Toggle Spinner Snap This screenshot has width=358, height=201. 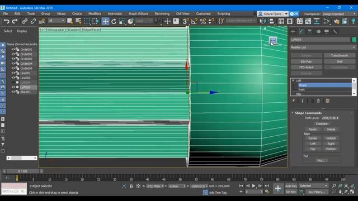(x=211, y=21)
